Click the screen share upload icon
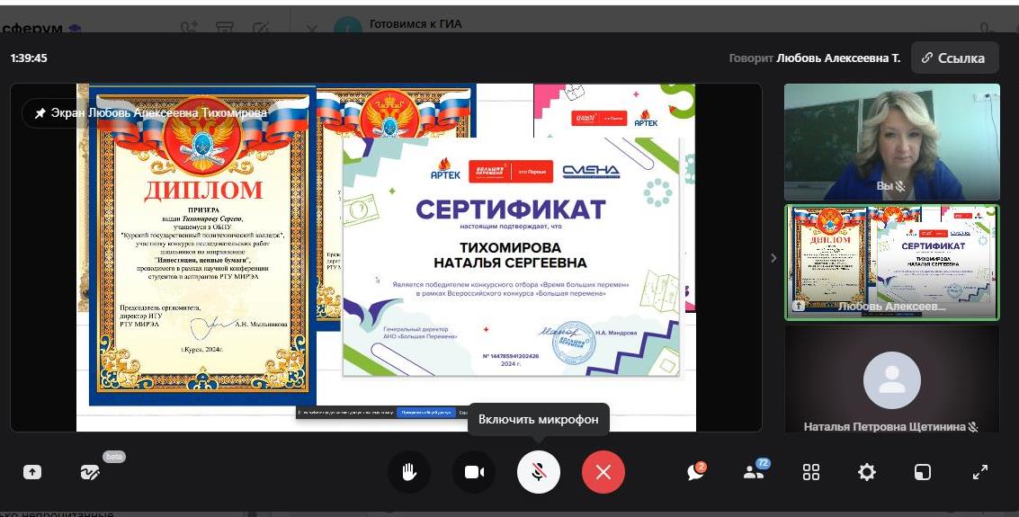The height and width of the screenshot is (517, 1019). click(32, 472)
